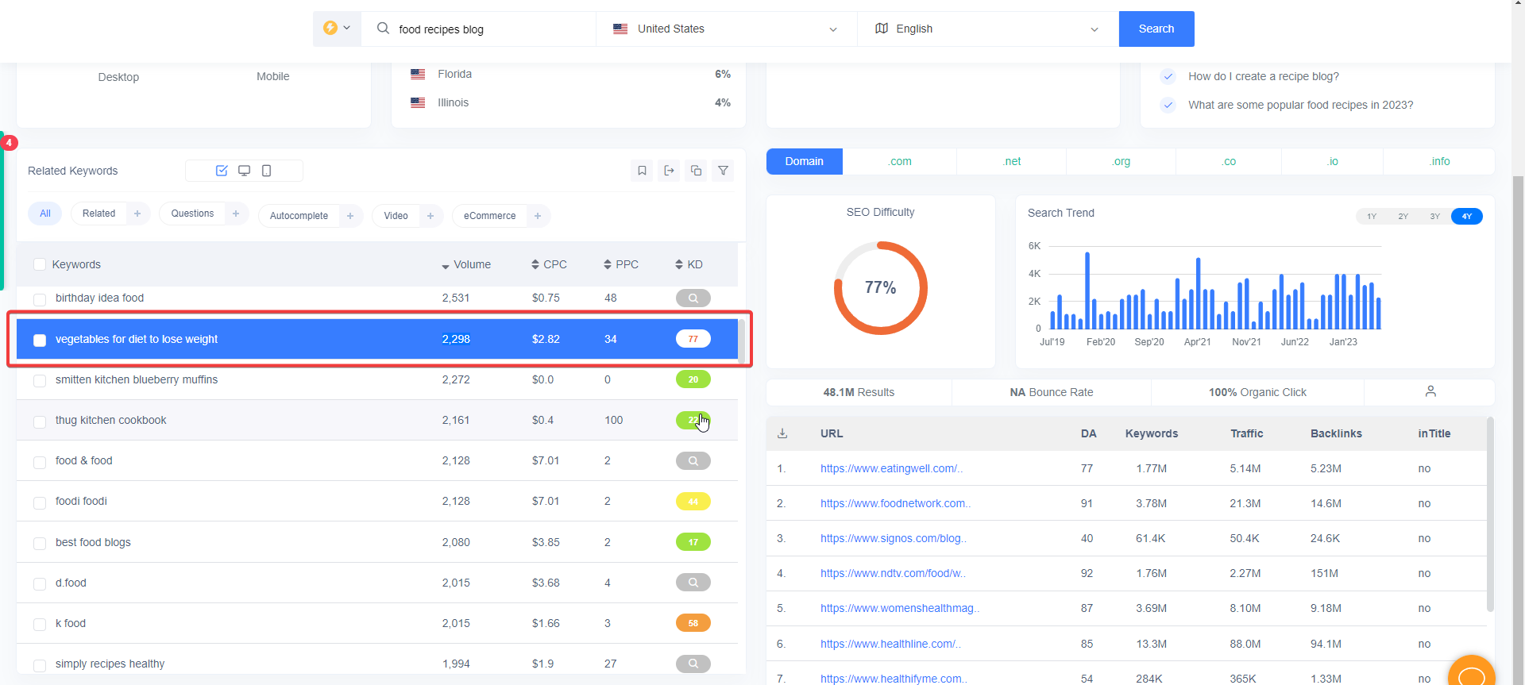Select the desktop device icon

point(244,171)
